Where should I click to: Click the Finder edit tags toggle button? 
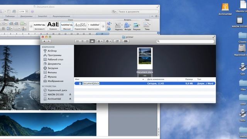point(125,41)
